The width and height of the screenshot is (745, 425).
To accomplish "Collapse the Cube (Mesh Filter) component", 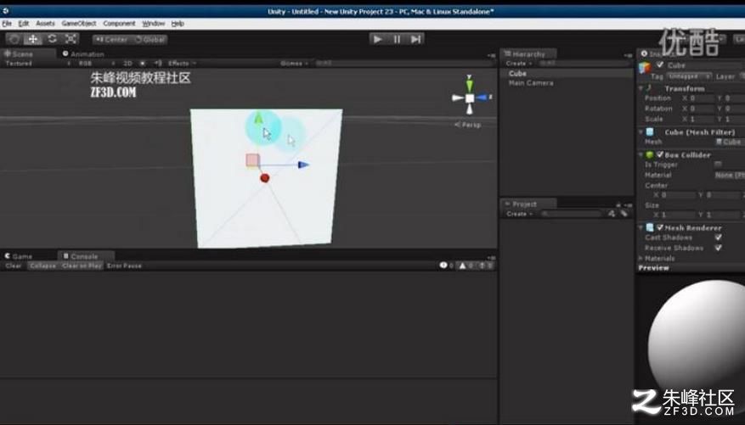I will click(x=641, y=131).
